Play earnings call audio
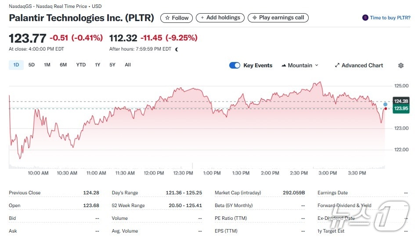The width and height of the screenshot is (415, 237). coord(278,18)
